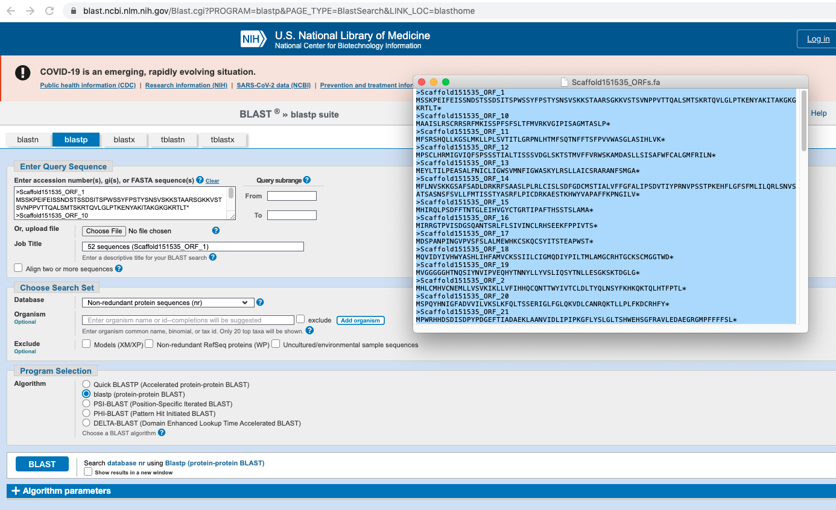Click the Log in button
836x510 pixels.
click(x=817, y=39)
